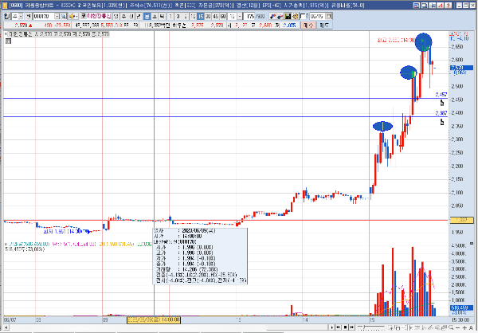Viewport: 478px width, 333px height.
Task: Click the red question mark help icon
Action: [x=448, y=6]
